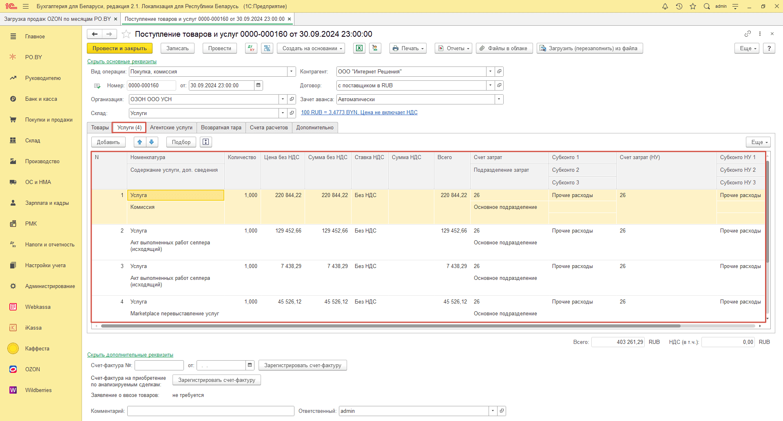Screen dimensions: 783x421
Task: Click Подбор button
Action: [181, 142]
